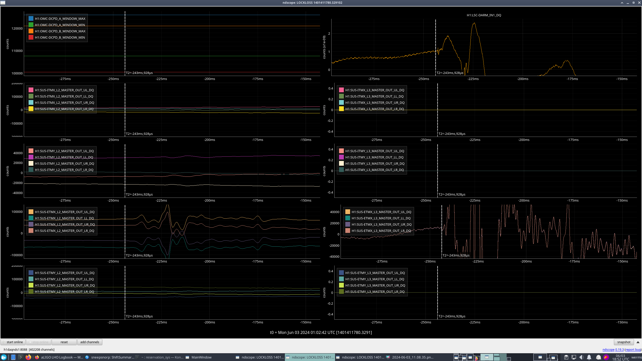Toggle the H1:SUS-ITMY_L2_MASTER_OUT_LL_DQ legend entry

64,157
